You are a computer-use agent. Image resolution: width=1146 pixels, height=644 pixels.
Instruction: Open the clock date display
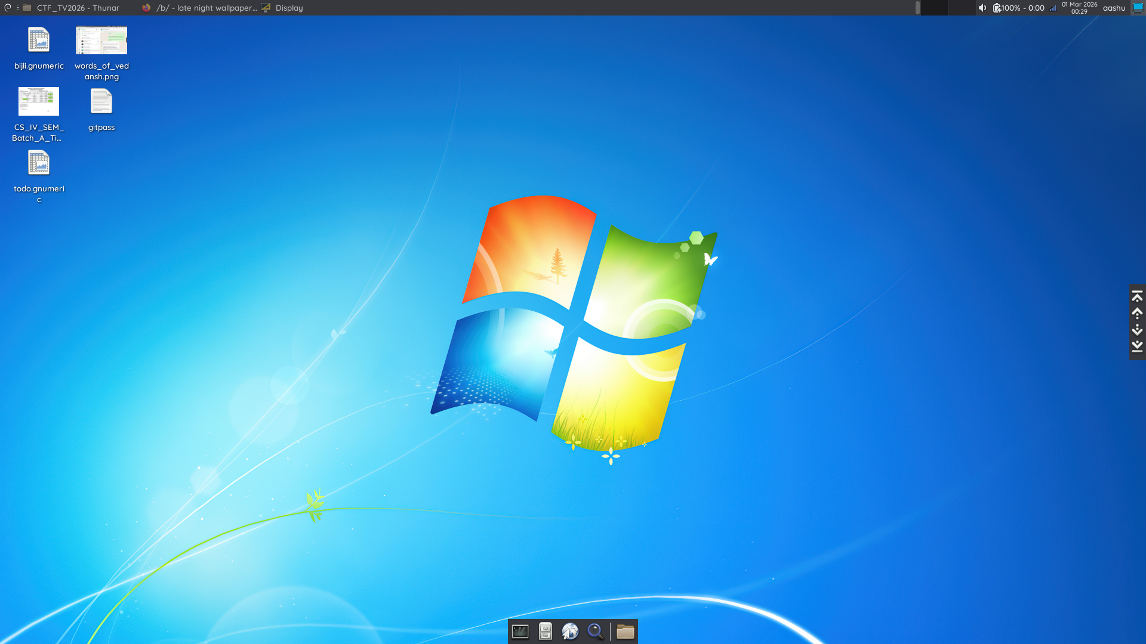[1079, 8]
